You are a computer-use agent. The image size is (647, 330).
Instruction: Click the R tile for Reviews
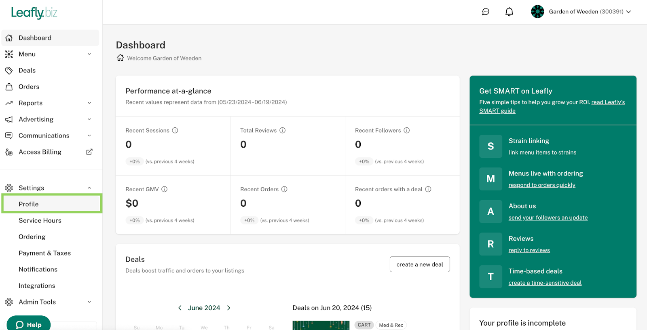click(x=491, y=244)
